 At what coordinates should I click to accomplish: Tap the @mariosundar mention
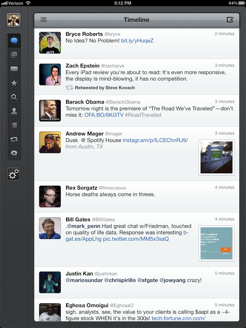(x=84, y=280)
